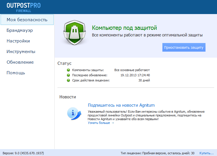This screenshot has width=217, height=156.
Task: Open the Подпишитесь на новости Agnitum link
Action: pyautogui.click(x=121, y=105)
